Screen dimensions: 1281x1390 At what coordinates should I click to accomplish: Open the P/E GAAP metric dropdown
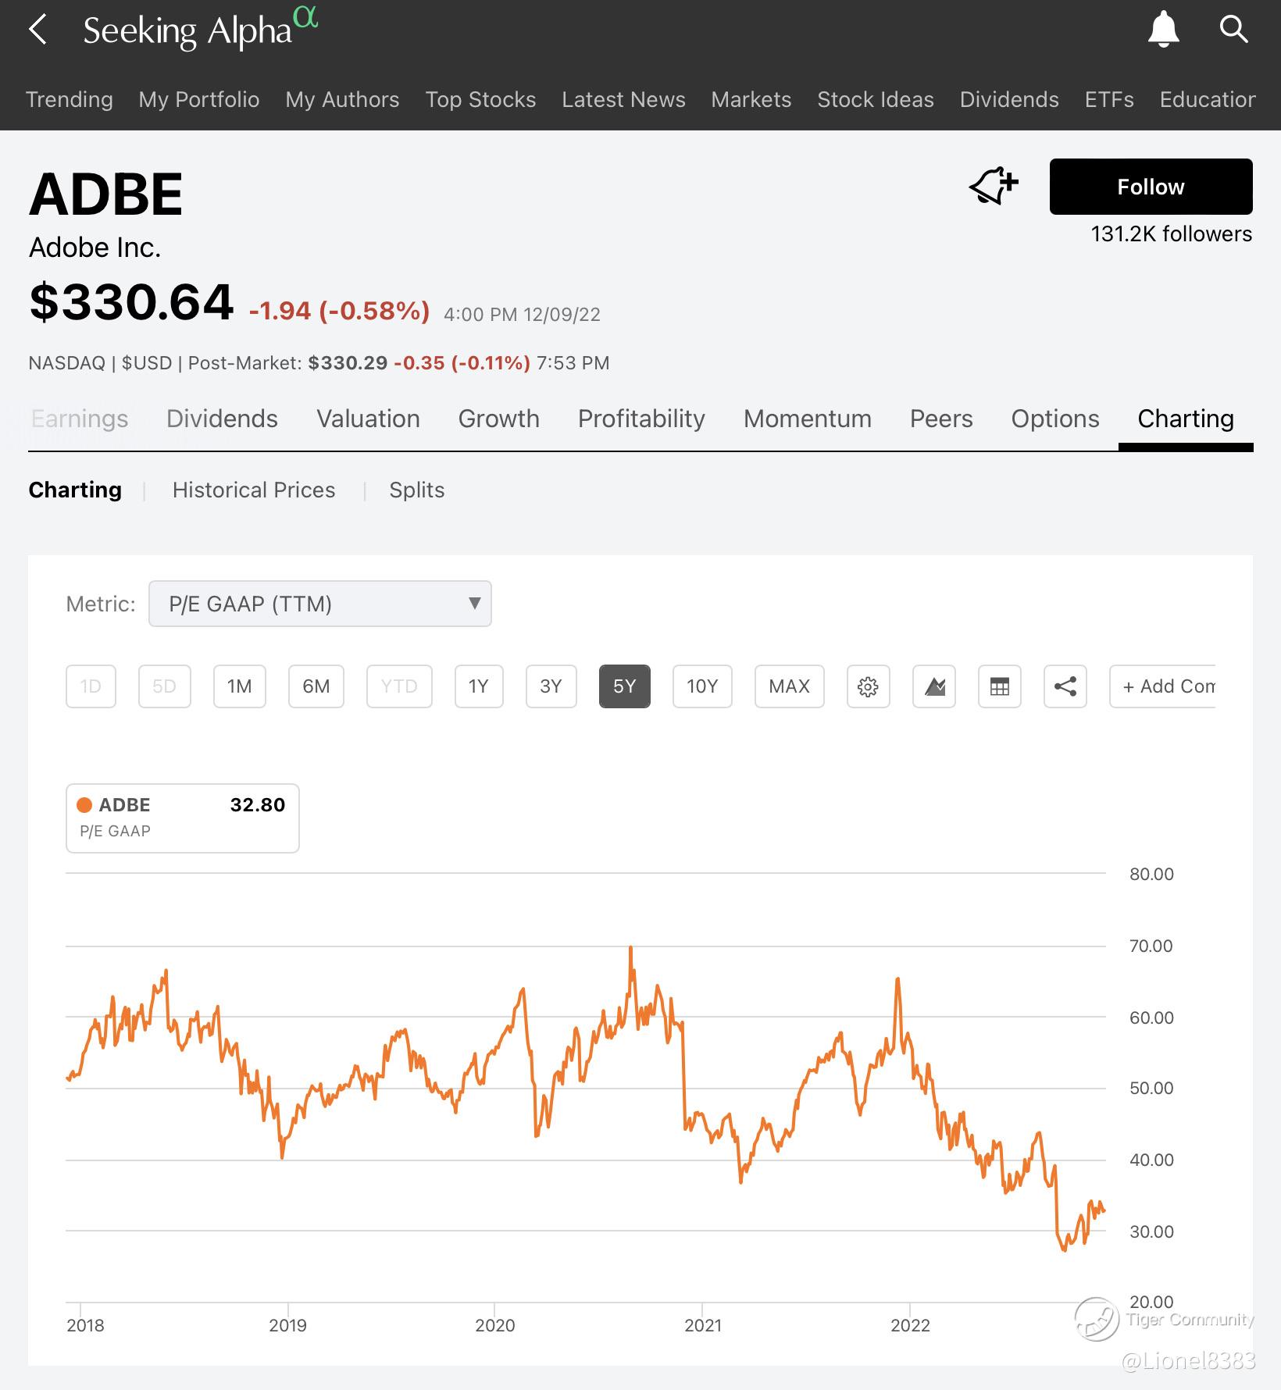tap(319, 604)
